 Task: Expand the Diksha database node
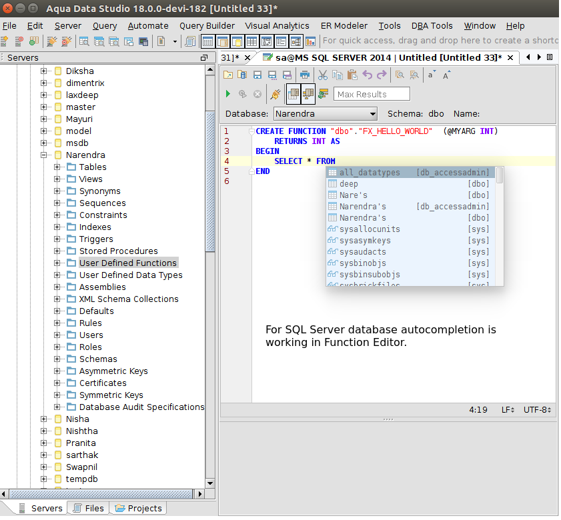43,71
